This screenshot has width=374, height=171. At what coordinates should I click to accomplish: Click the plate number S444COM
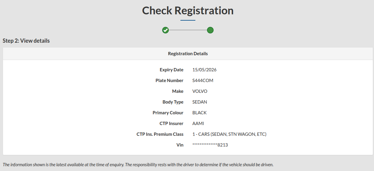coord(203,81)
